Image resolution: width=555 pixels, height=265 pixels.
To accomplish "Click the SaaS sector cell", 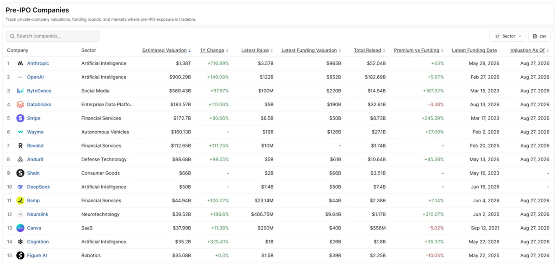I will click(x=88, y=228).
